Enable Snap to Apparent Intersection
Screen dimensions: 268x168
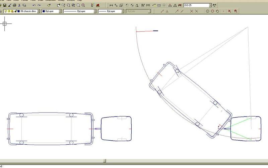pos(197,11)
